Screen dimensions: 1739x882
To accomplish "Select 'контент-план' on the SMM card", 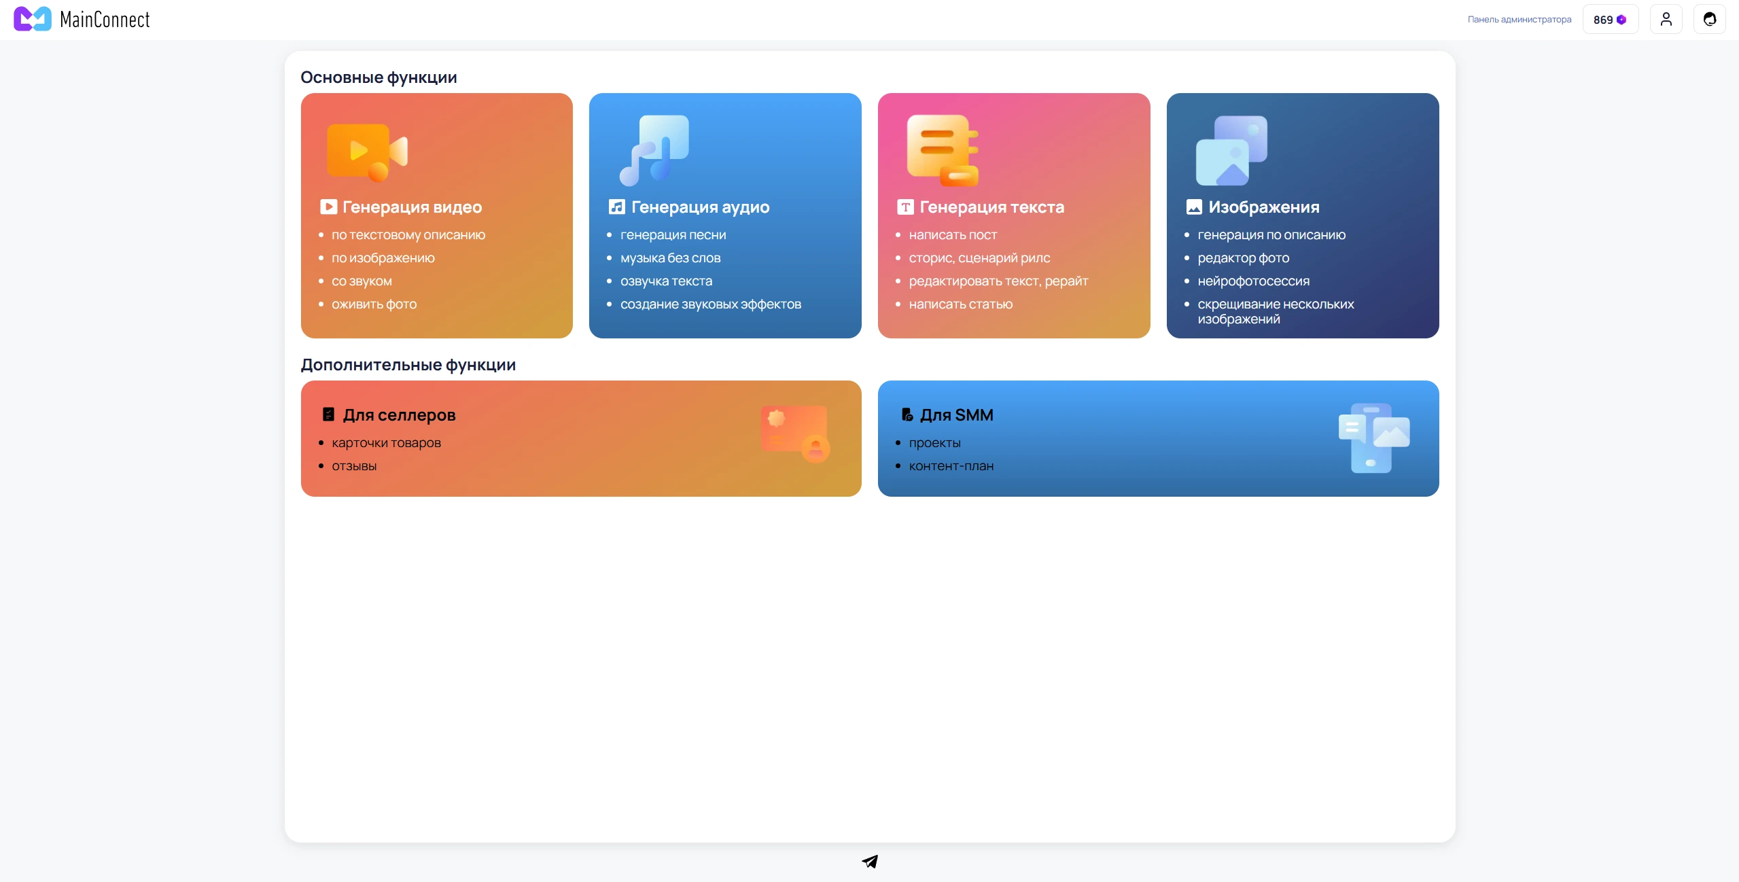I will point(951,465).
